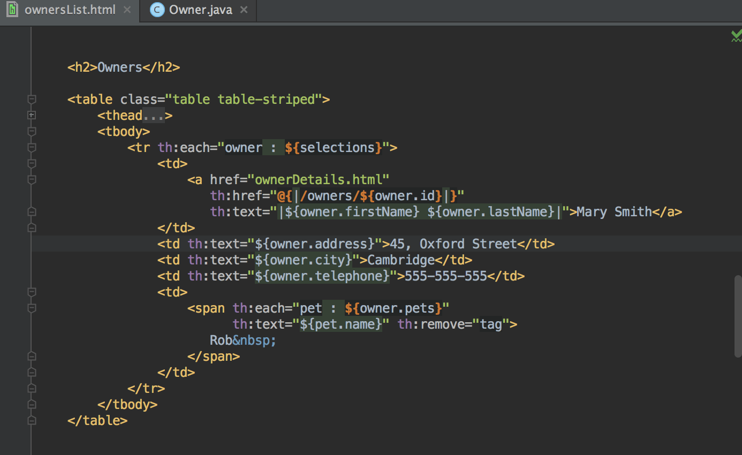Click the ownerDetails.html href value
The height and width of the screenshot is (455, 742).
(321, 179)
